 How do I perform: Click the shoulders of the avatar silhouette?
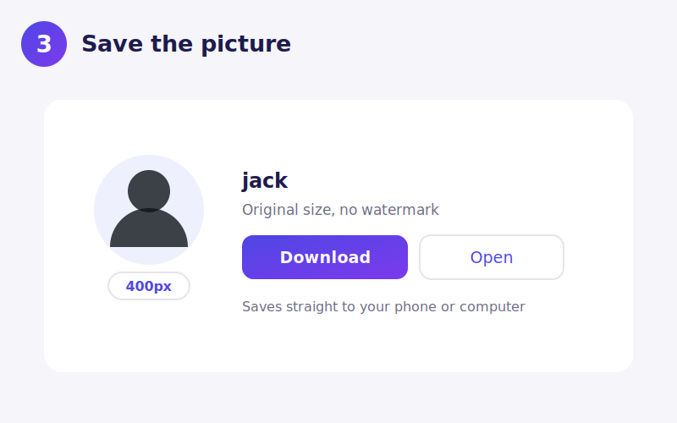(x=149, y=229)
